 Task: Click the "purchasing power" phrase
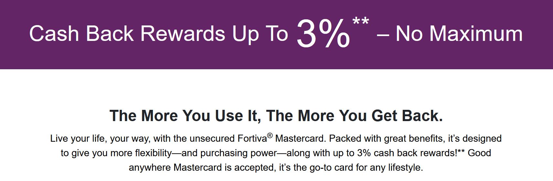click(239, 153)
